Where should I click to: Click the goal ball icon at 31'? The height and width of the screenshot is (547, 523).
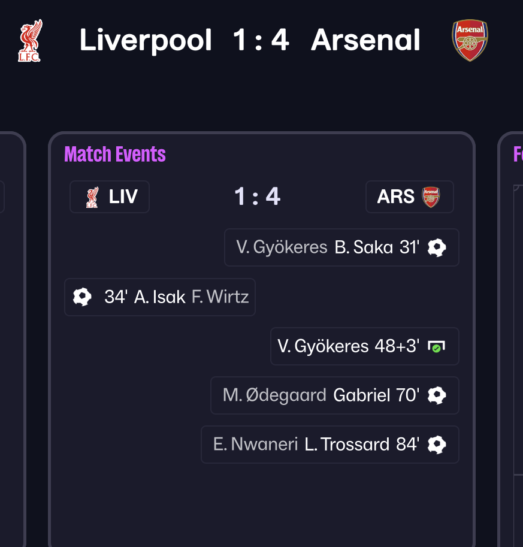click(437, 247)
